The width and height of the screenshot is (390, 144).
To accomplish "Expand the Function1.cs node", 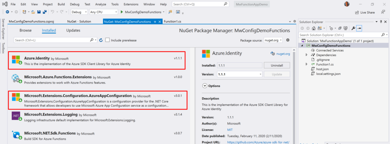I will (307, 64).
